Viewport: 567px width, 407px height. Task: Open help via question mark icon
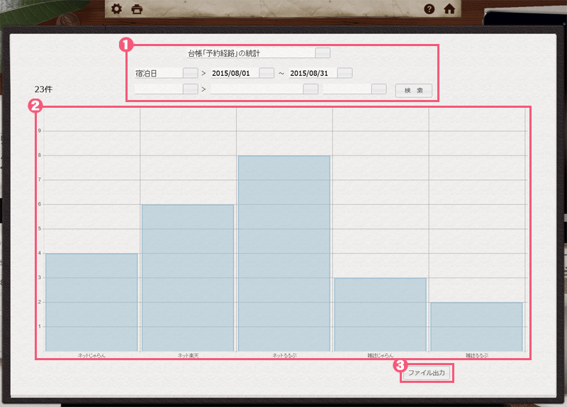(x=429, y=9)
